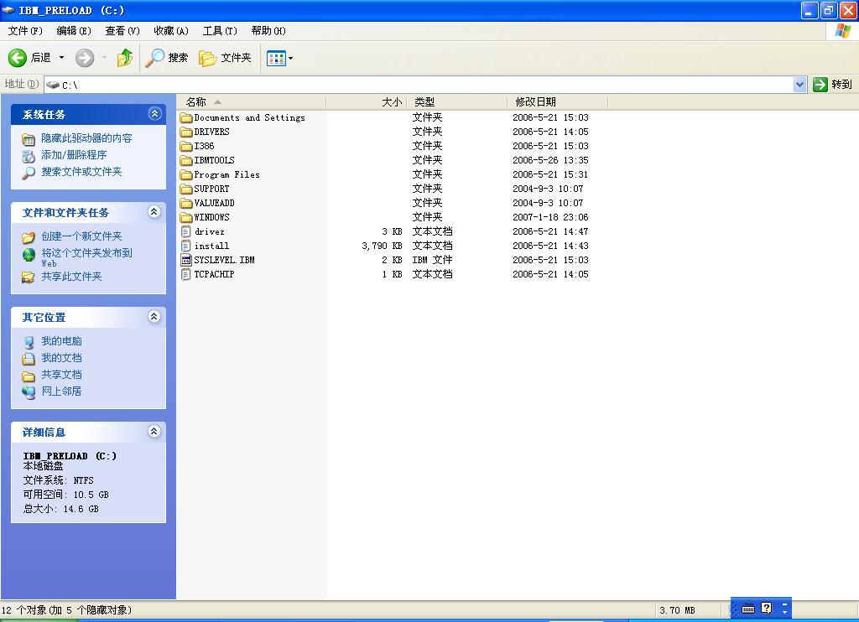The image size is (859, 622).
Task: Click the I386 folder icon
Action: (186, 146)
